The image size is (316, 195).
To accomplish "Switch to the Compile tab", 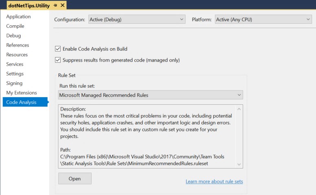I will (15, 26).
